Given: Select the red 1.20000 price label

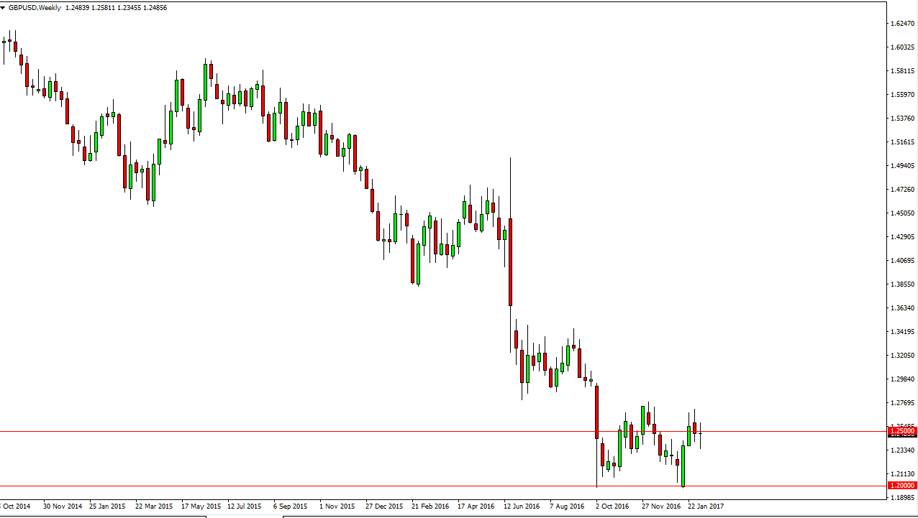Looking at the screenshot, I should tap(903, 486).
